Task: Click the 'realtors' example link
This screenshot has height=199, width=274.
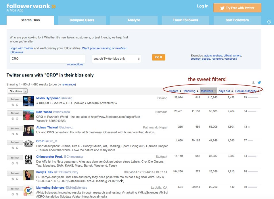Action: [x=218, y=56]
